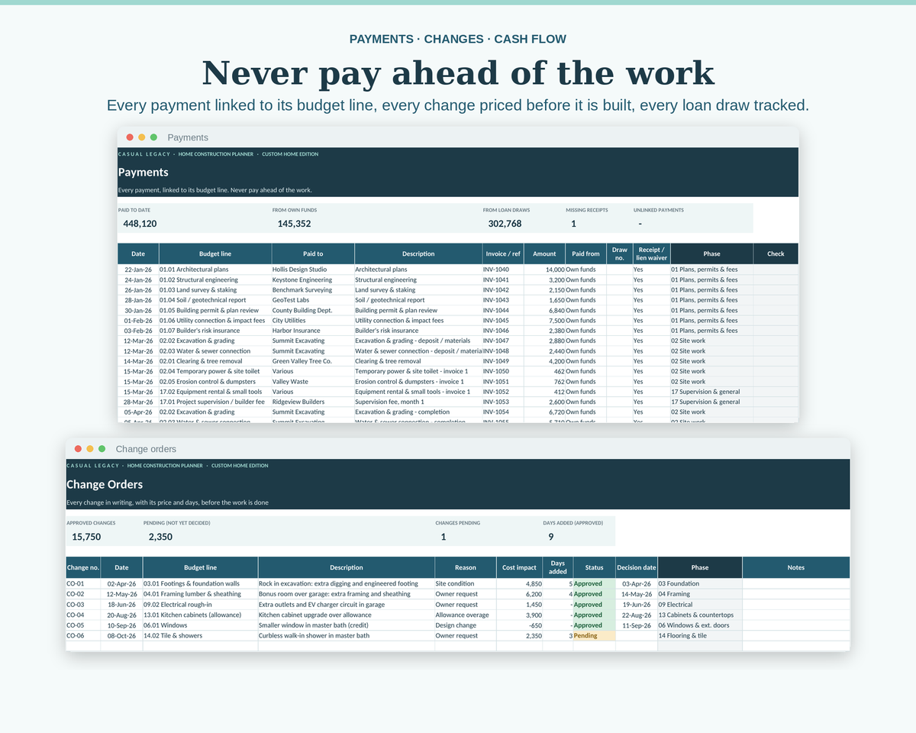Click the green zoom dot in Change orders window
Image resolution: width=916 pixels, height=733 pixels.
[102, 449]
